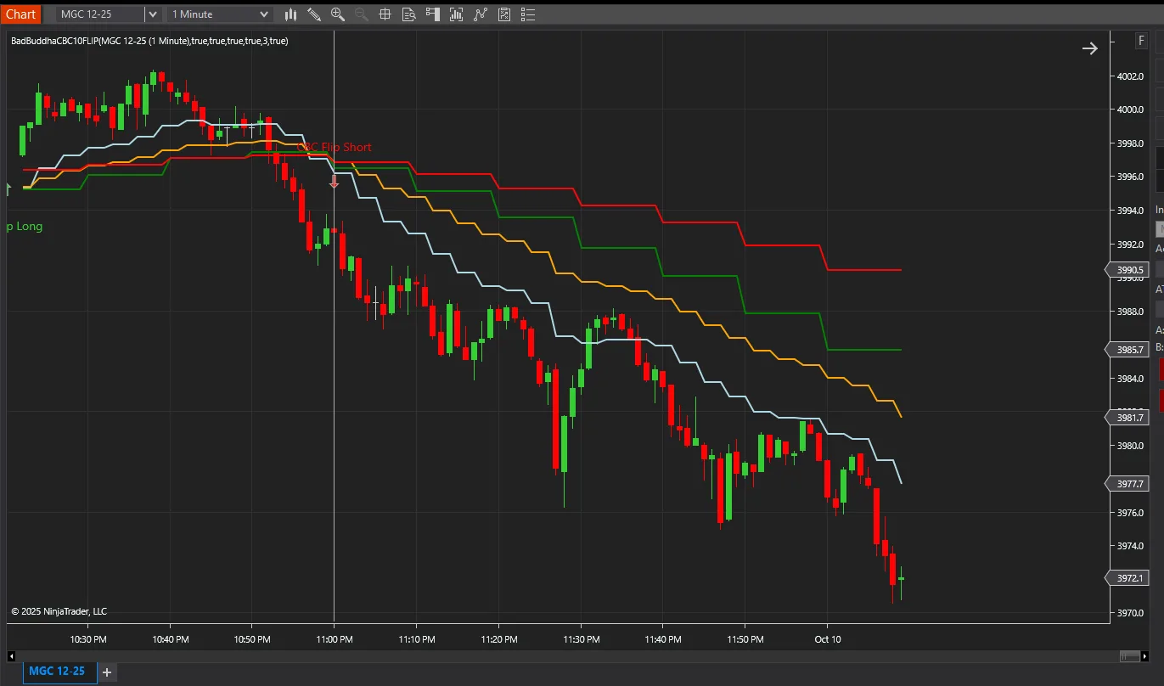Open the MGC 12-25 instrument selector field
The image size is (1164, 686).
(x=99, y=14)
